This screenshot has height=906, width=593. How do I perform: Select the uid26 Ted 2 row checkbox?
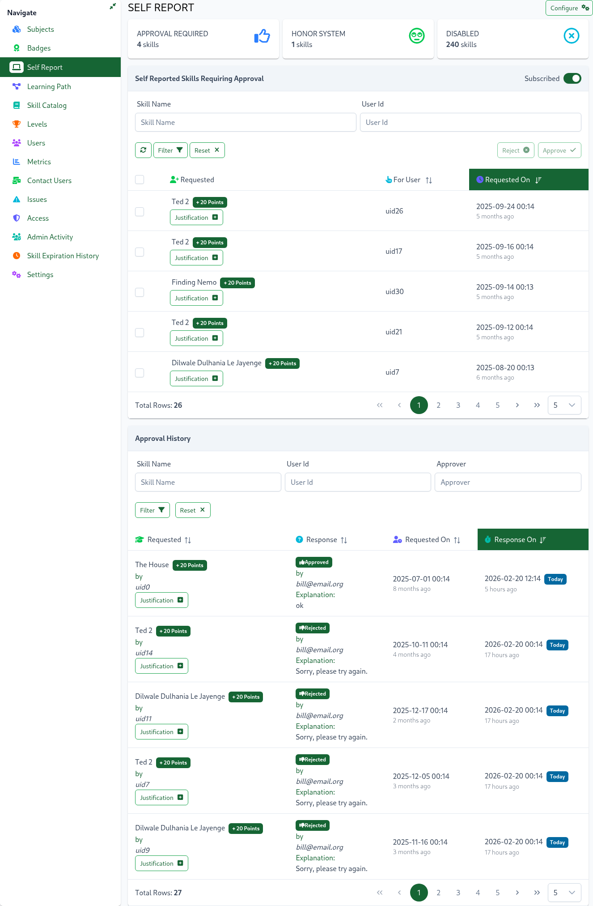(x=140, y=212)
